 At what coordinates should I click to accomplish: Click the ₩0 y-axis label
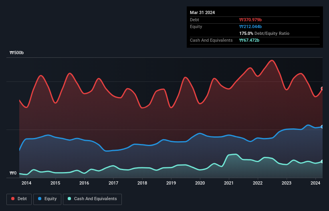point(13,173)
